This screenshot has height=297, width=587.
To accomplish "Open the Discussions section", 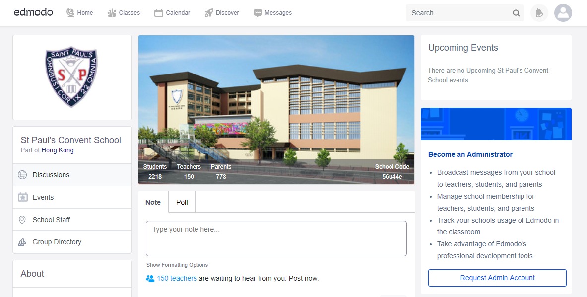I will click(72, 175).
